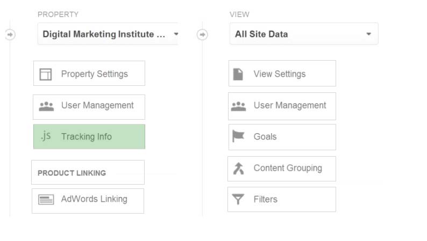Select Tracking Info
This screenshot has height=241, width=427.
pos(89,137)
